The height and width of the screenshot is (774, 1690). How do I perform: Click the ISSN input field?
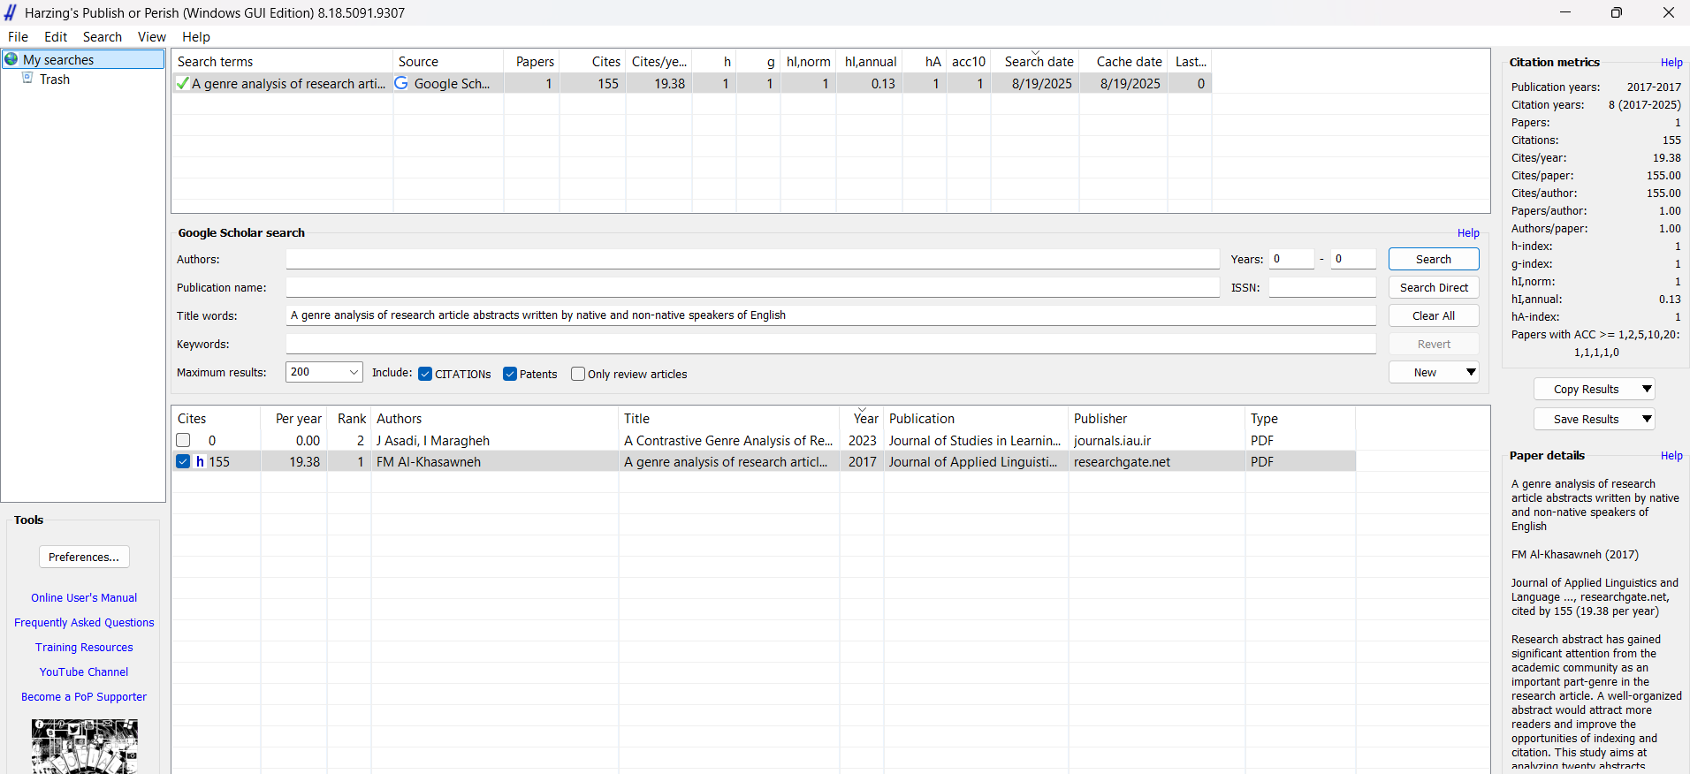1322,287
